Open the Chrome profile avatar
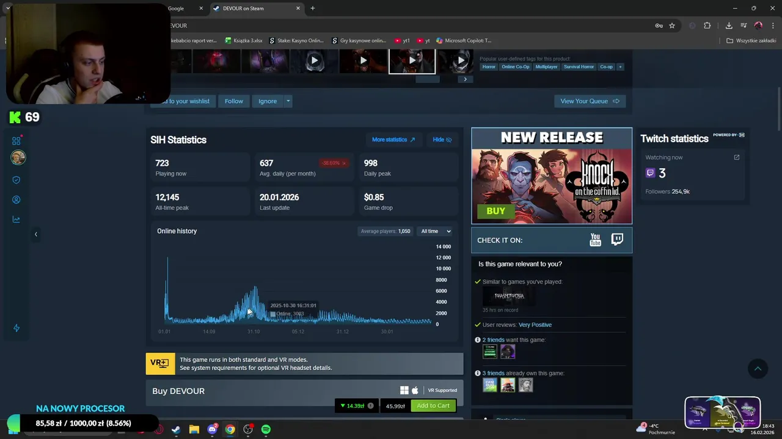 point(758,26)
